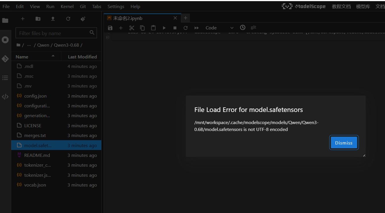Image resolution: width=385 pixels, height=213 pixels.
Task: Copy the selected cell
Action: [x=142, y=28]
